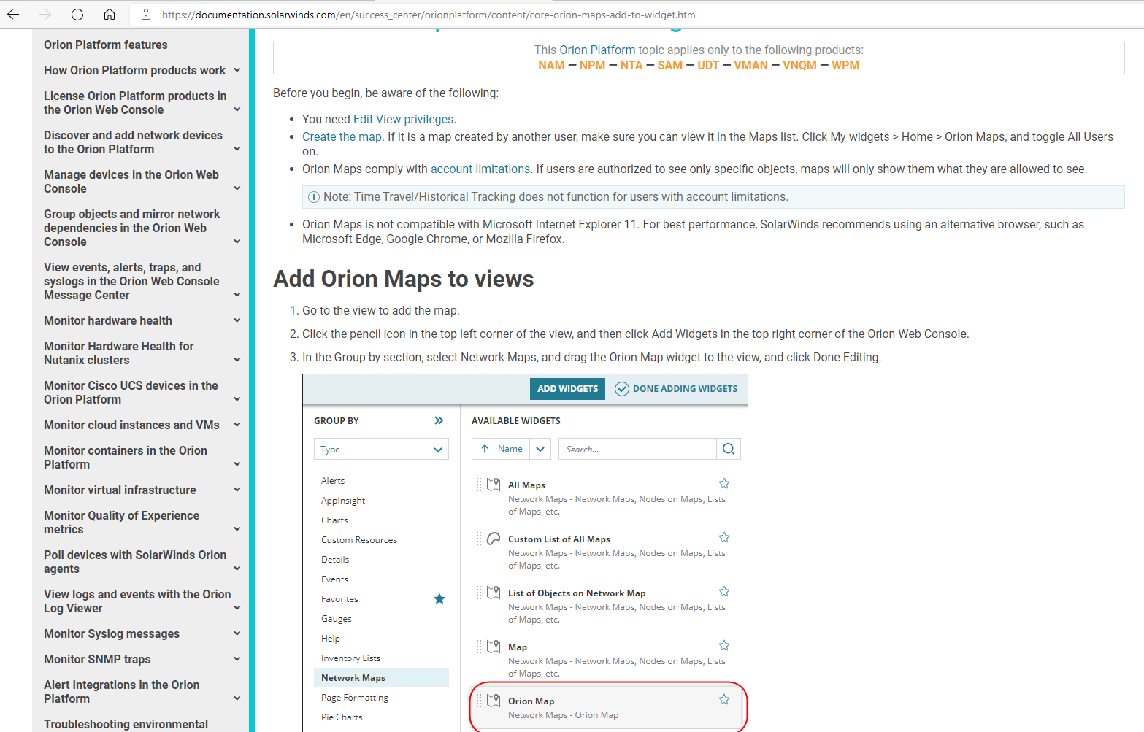
Task: Select AppInsight in Group By list
Action: tap(343, 501)
